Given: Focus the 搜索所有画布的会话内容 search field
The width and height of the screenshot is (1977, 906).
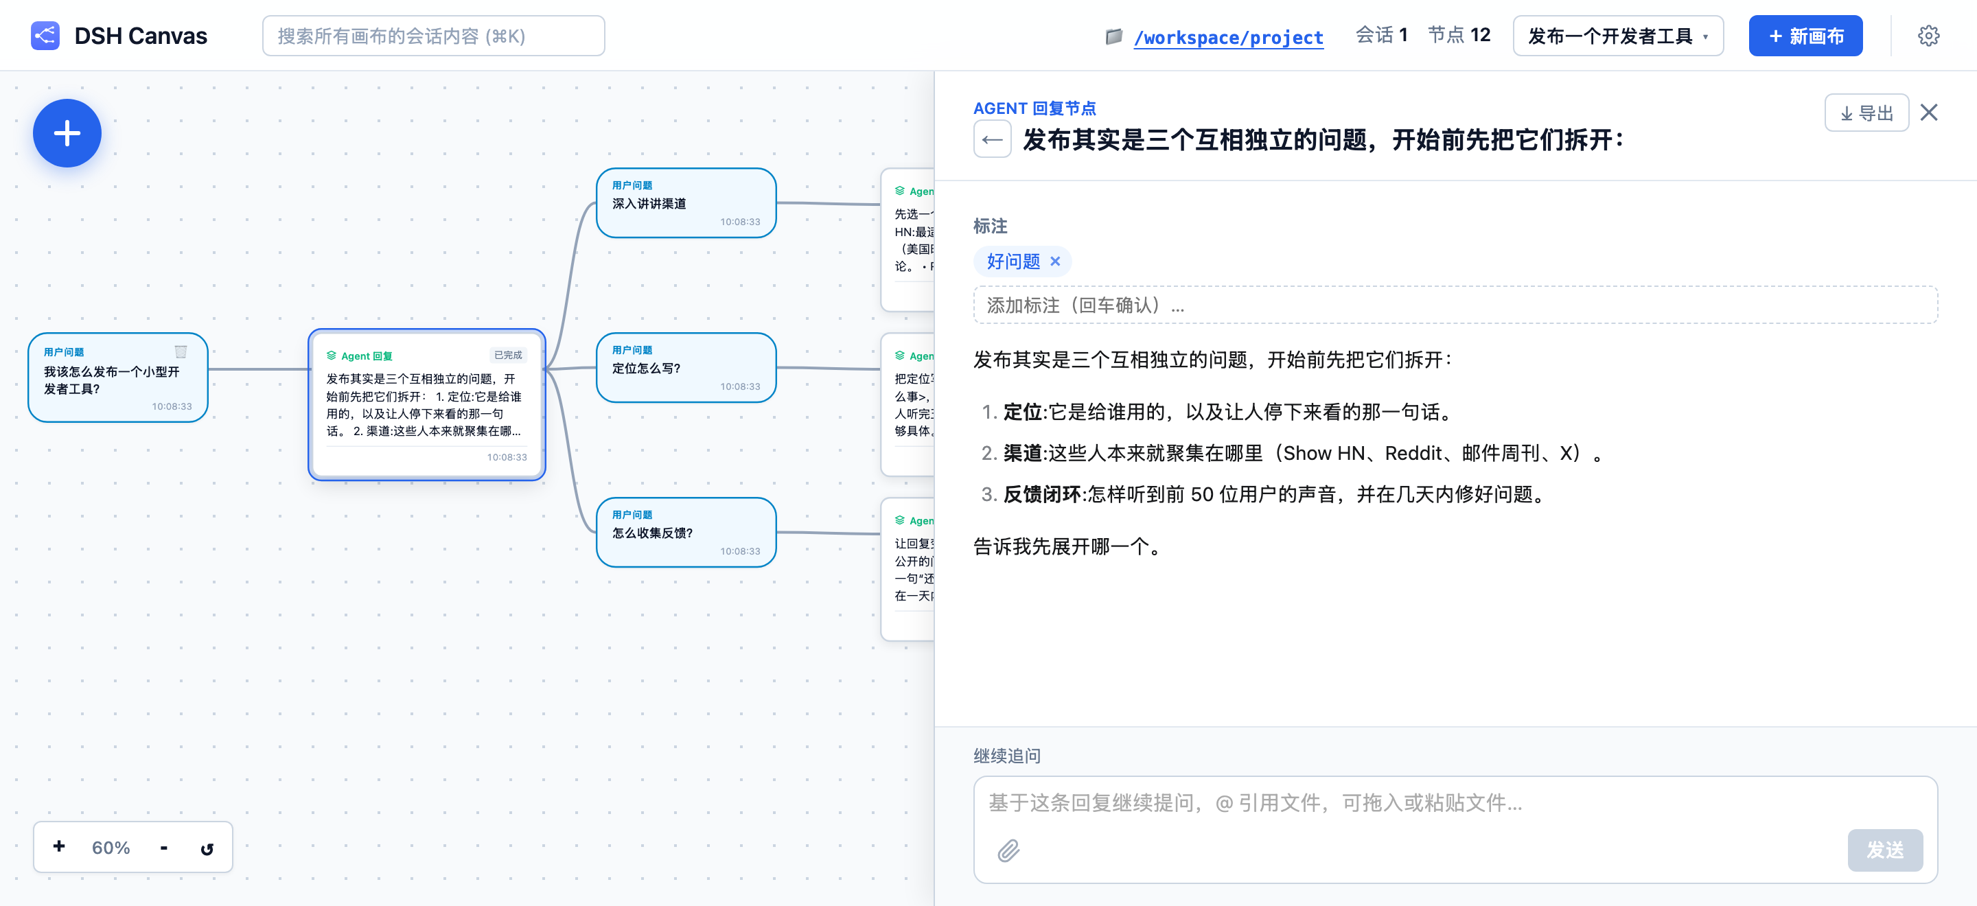Looking at the screenshot, I should [434, 36].
